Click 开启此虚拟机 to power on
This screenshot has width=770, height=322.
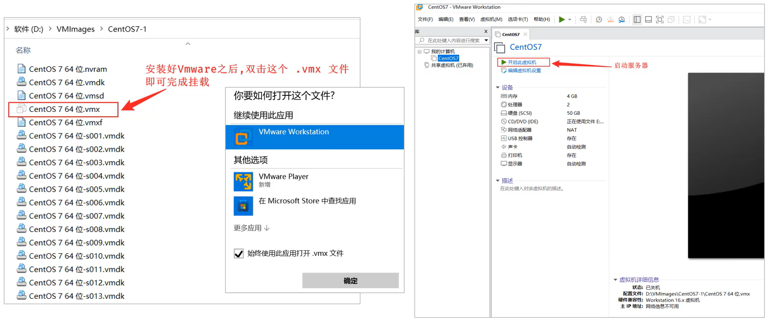pyautogui.click(x=522, y=62)
